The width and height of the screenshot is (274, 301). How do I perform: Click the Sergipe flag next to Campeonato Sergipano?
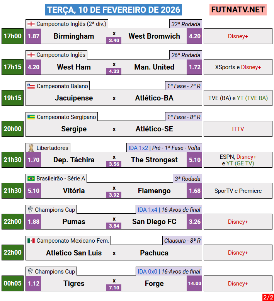click(31, 117)
